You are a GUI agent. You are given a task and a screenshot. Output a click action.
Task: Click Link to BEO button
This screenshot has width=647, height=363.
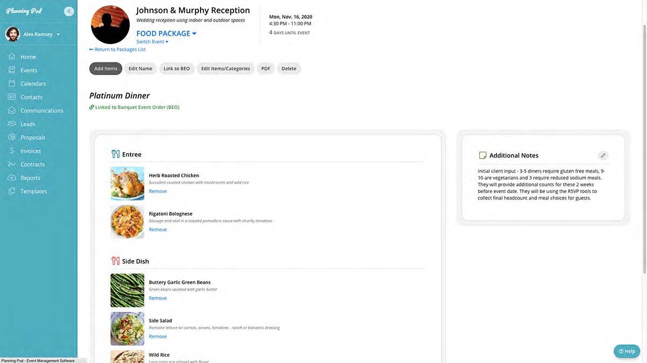(177, 68)
